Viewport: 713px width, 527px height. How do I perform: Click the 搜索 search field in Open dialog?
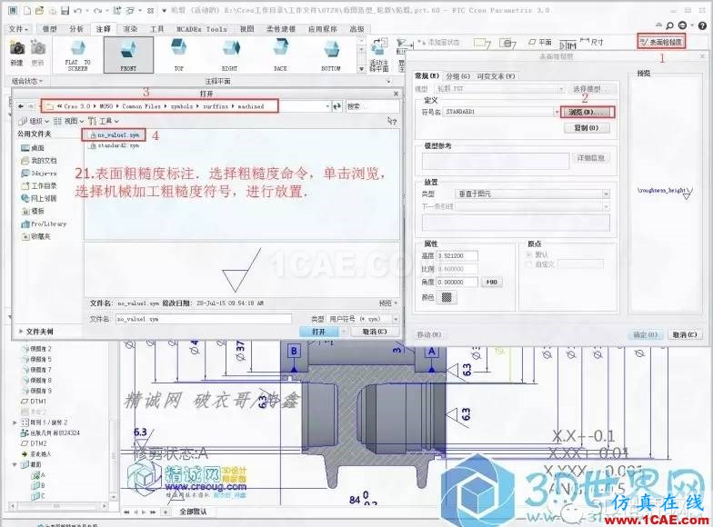point(373,106)
